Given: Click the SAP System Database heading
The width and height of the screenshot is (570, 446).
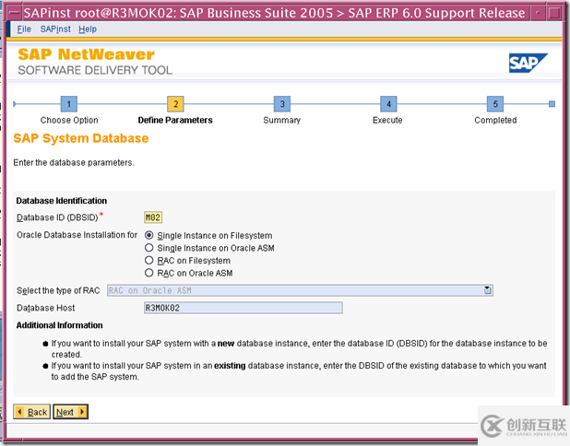Looking at the screenshot, I should (81, 138).
